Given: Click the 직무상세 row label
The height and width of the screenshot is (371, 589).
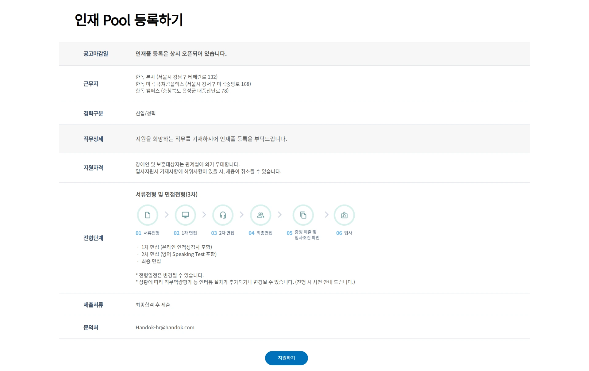Looking at the screenshot, I should [x=93, y=139].
